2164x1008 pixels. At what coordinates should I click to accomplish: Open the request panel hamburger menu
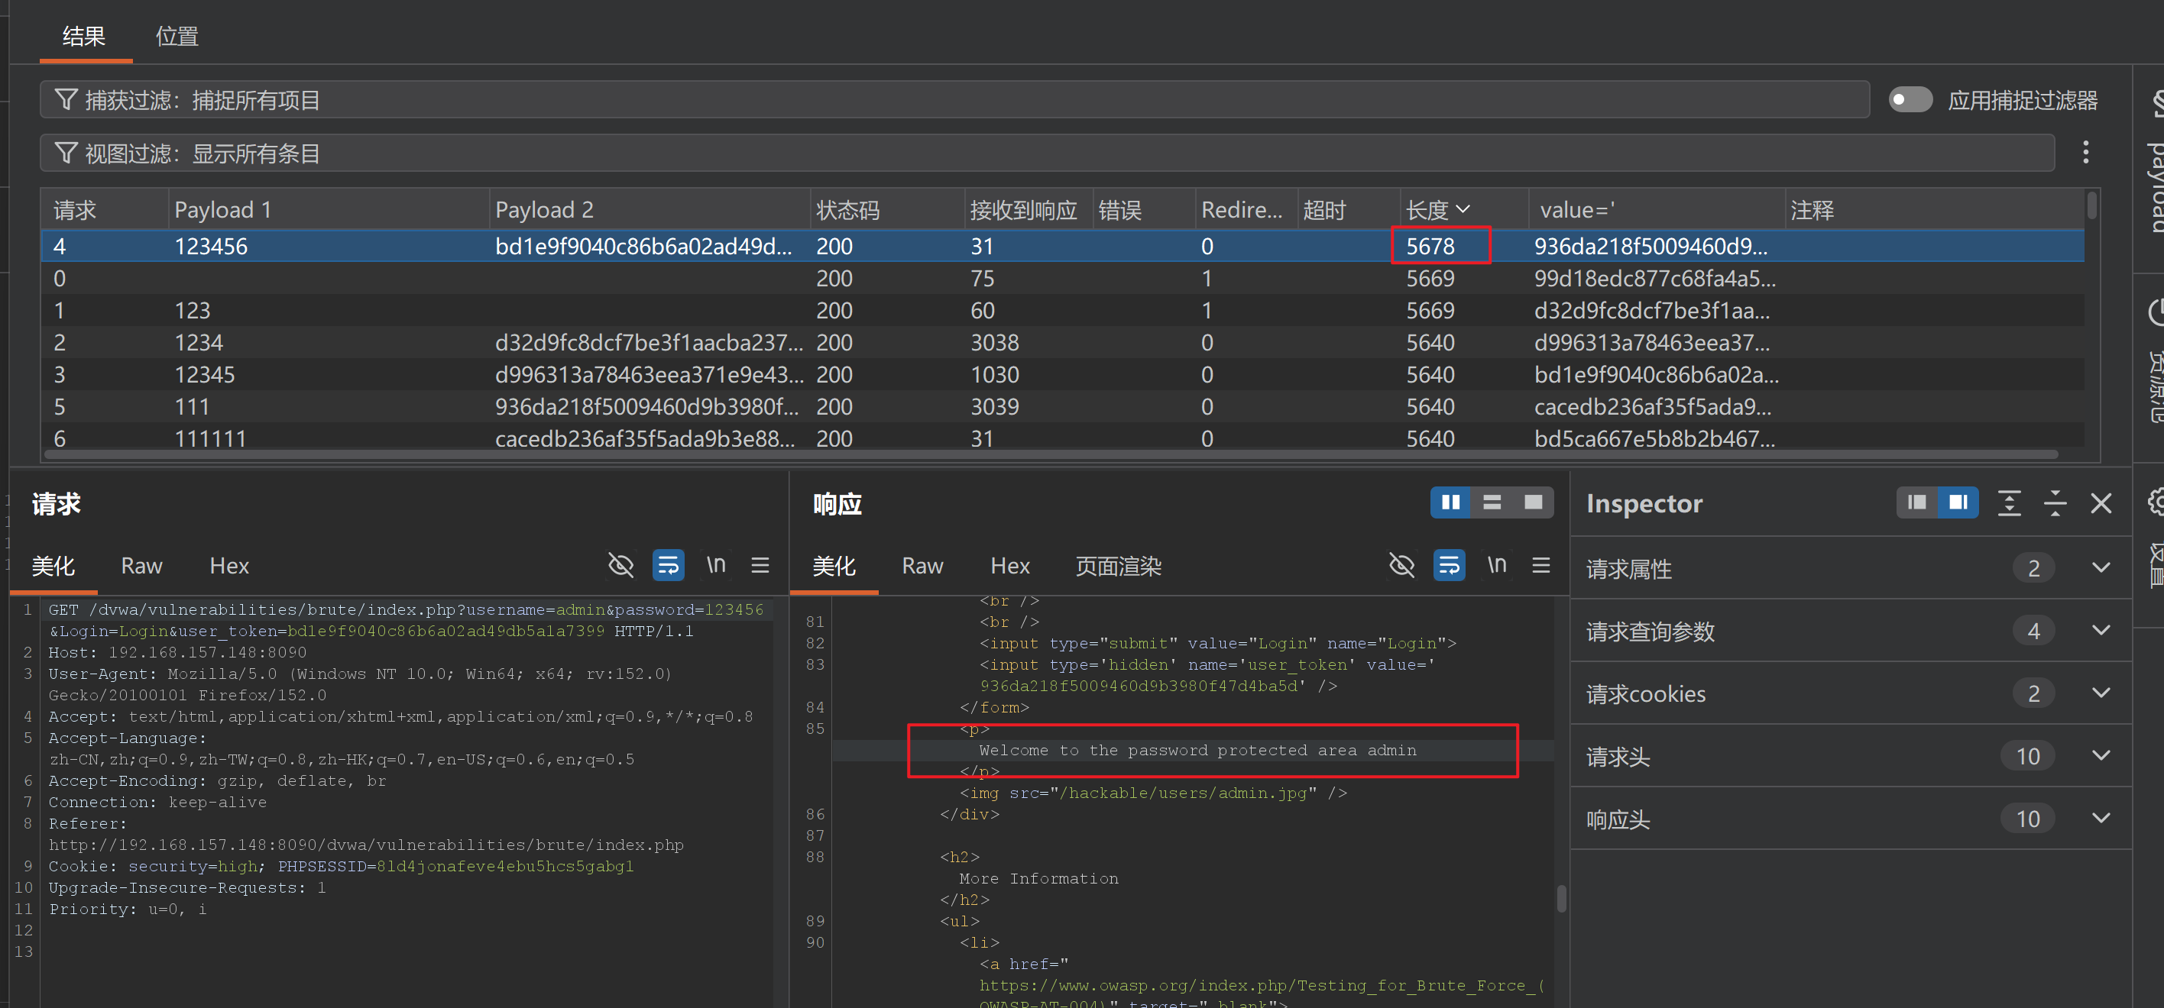760,565
